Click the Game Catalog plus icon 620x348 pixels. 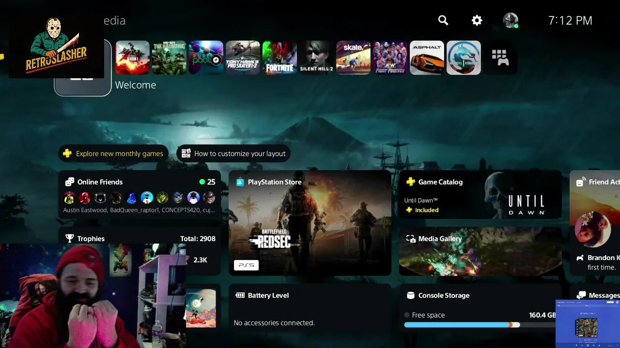tap(410, 182)
